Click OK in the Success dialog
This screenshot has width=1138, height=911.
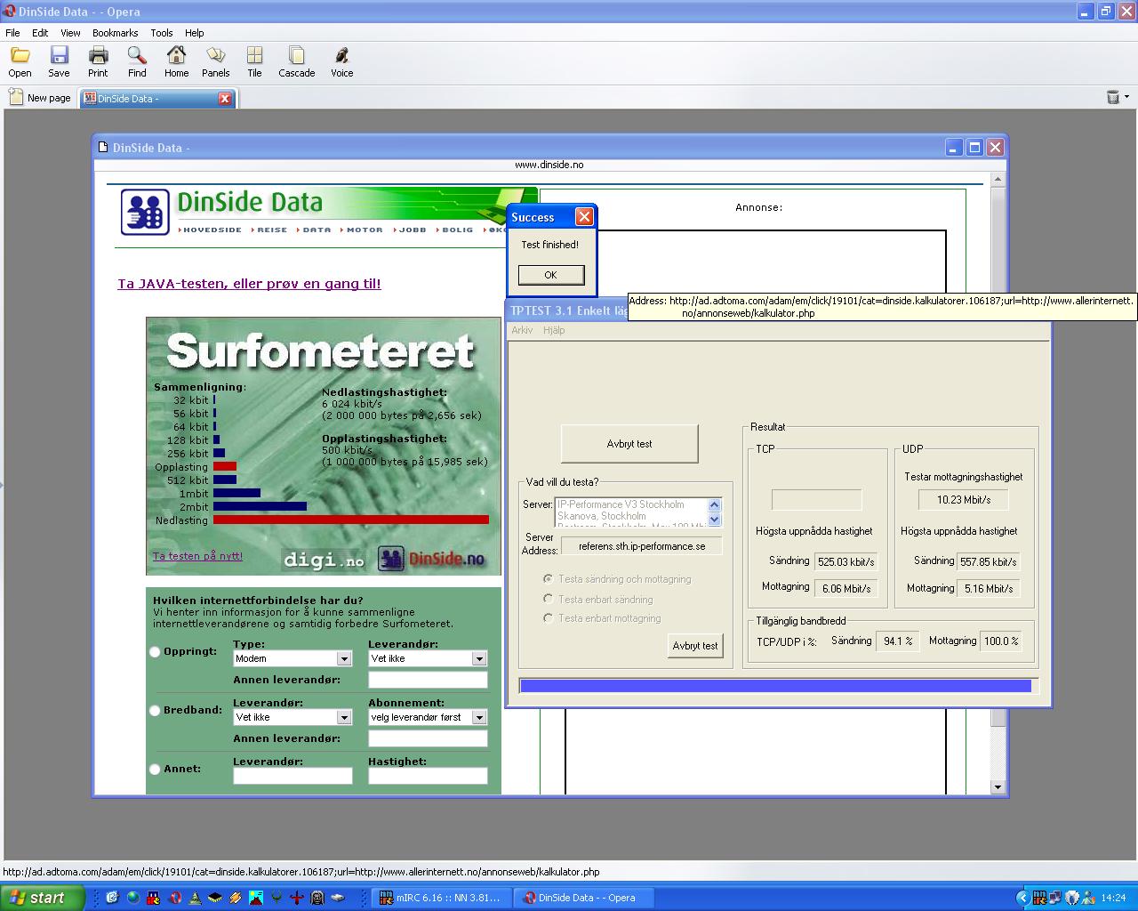550,275
